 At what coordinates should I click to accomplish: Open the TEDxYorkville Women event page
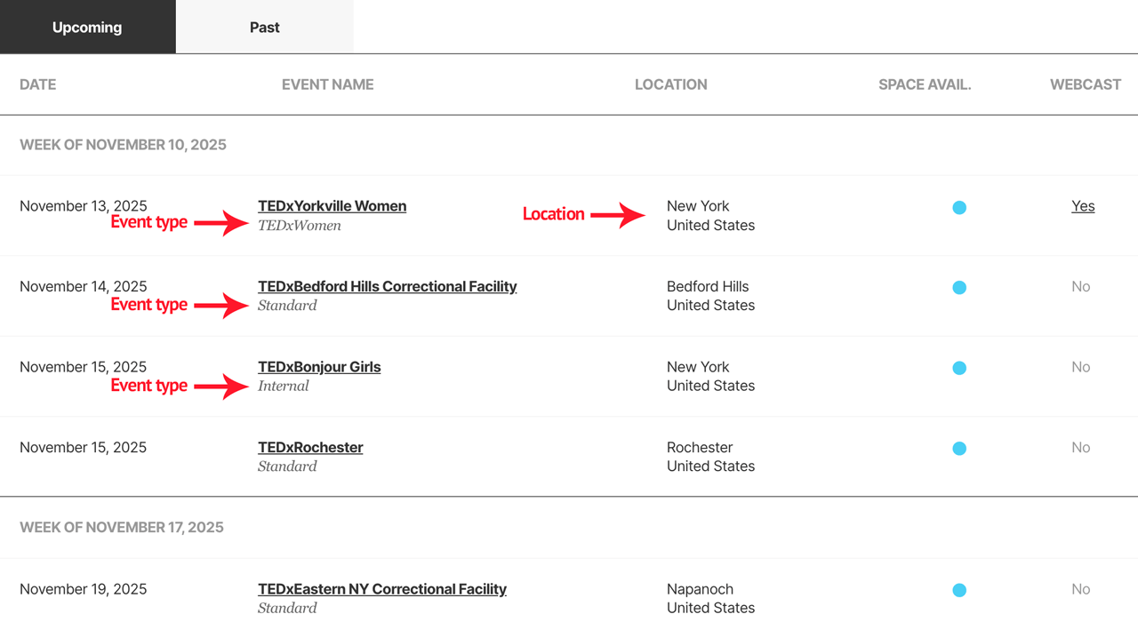click(332, 205)
